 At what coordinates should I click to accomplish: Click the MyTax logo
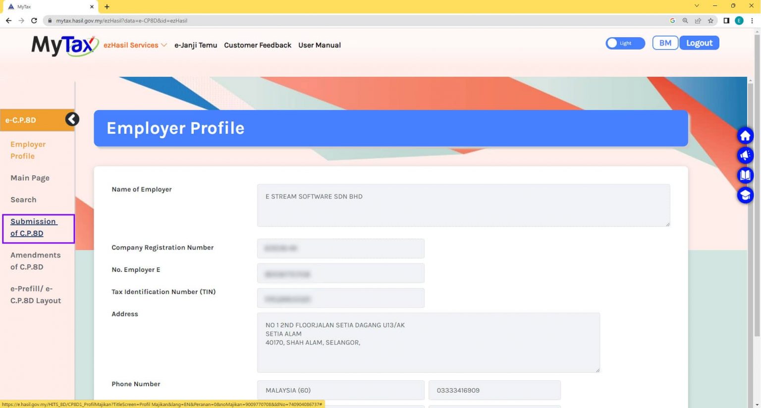coord(64,45)
